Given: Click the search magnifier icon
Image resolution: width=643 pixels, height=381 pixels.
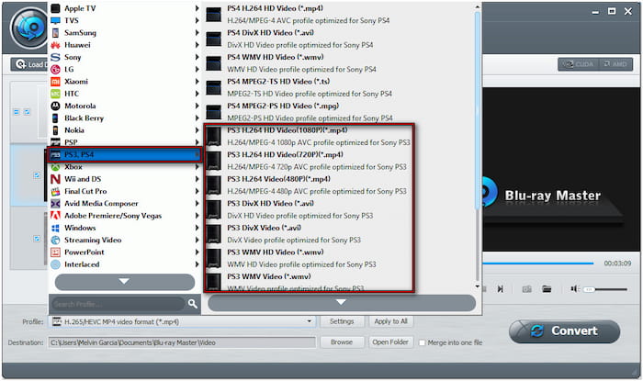Looking at the screenshot, I should click(x=193, y=303).
